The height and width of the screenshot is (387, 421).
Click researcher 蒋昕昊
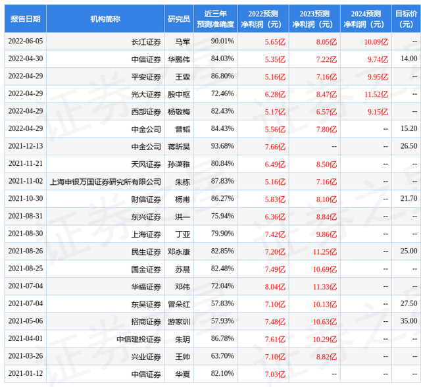[179, 147]
